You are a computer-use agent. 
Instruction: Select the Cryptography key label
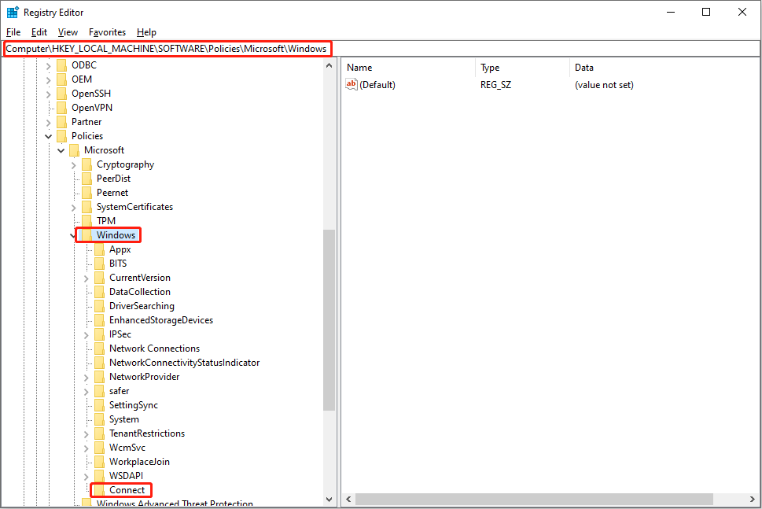click(125, 164)
